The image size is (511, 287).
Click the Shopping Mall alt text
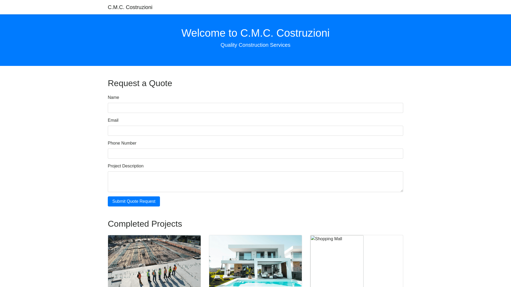click(328, 239)
